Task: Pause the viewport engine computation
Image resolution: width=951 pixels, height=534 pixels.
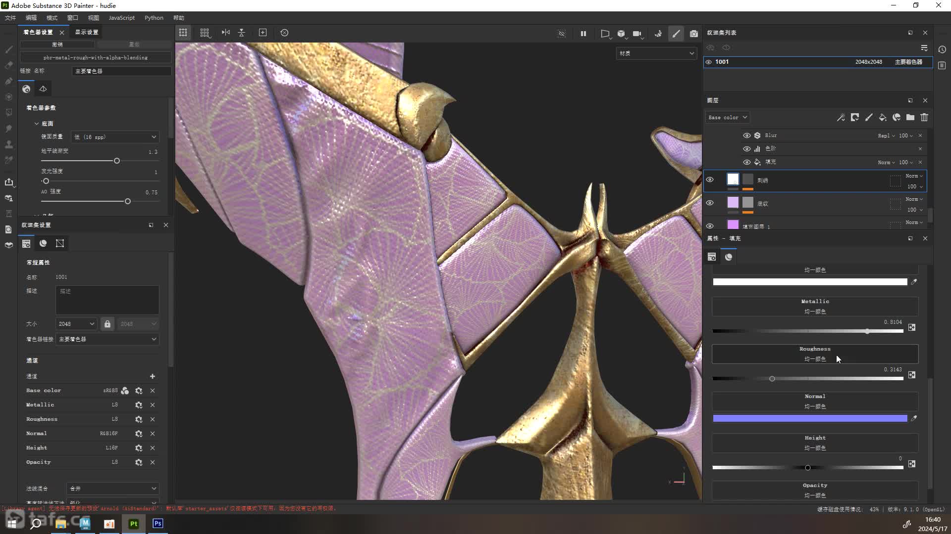Action: pos(583,34)
